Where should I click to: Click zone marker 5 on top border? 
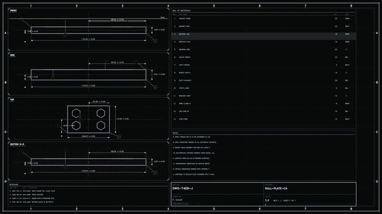214,6
